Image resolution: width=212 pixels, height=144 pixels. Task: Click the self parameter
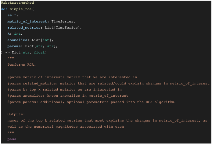coord(12,15)
